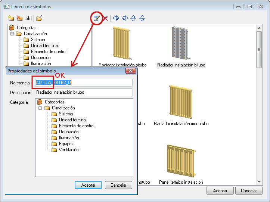Image resolution: width=270 pixels, height=202 pixels.
Task: Choose Elemento de control in properties dialog
Action: [x=77, y=126]
